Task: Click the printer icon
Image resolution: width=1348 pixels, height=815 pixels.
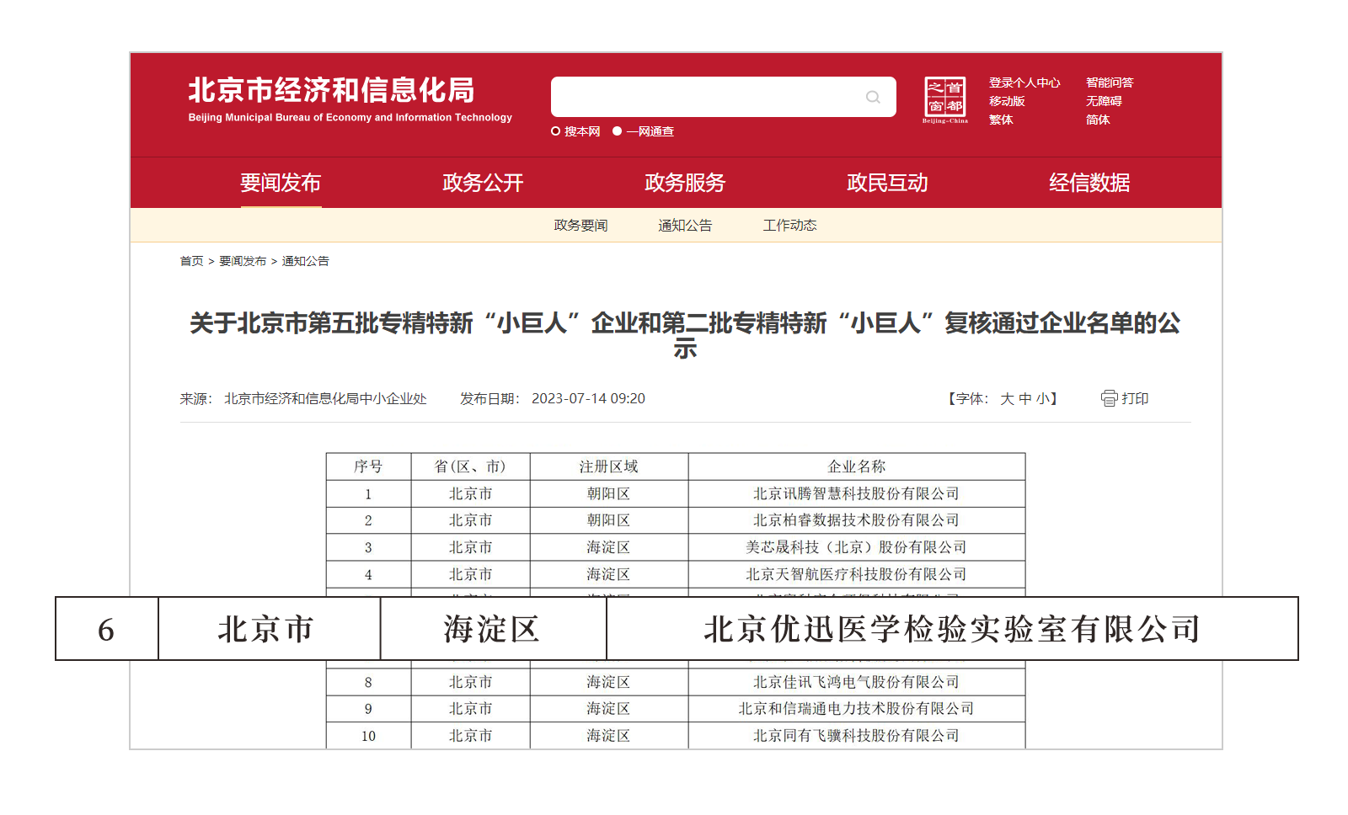Action: coord(1109,398)
